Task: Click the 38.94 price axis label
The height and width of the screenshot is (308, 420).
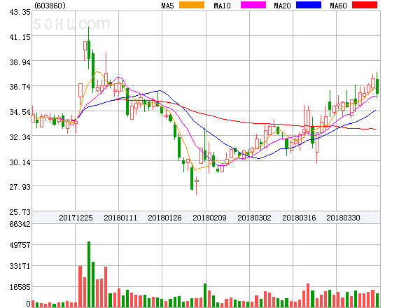Action: click(x=20, y=62)
